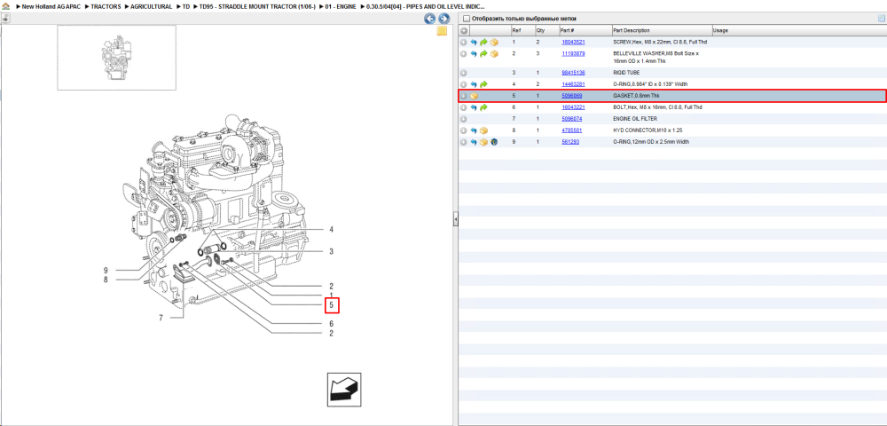
Task: Collapse panel using the splitter arrow handle
Action: [455, 219]
